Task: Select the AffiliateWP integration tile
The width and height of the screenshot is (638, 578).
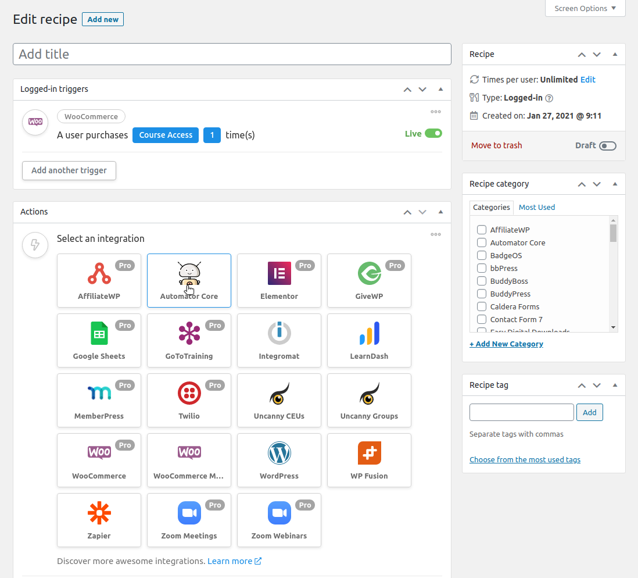Action: pyautogui.click(x=99, y=281)
